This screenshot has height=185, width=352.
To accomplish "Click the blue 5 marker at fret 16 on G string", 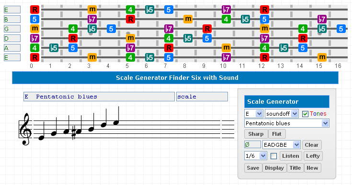I will pyautogui.click(x=341, y=29).
